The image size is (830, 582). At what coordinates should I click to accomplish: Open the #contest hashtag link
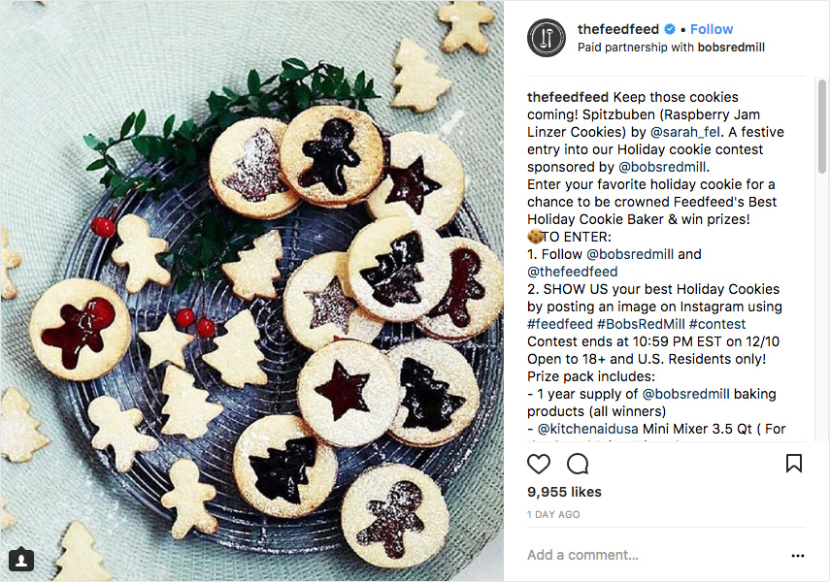click(x=717, y=324)
